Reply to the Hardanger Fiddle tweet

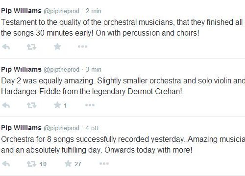point(6,105)
